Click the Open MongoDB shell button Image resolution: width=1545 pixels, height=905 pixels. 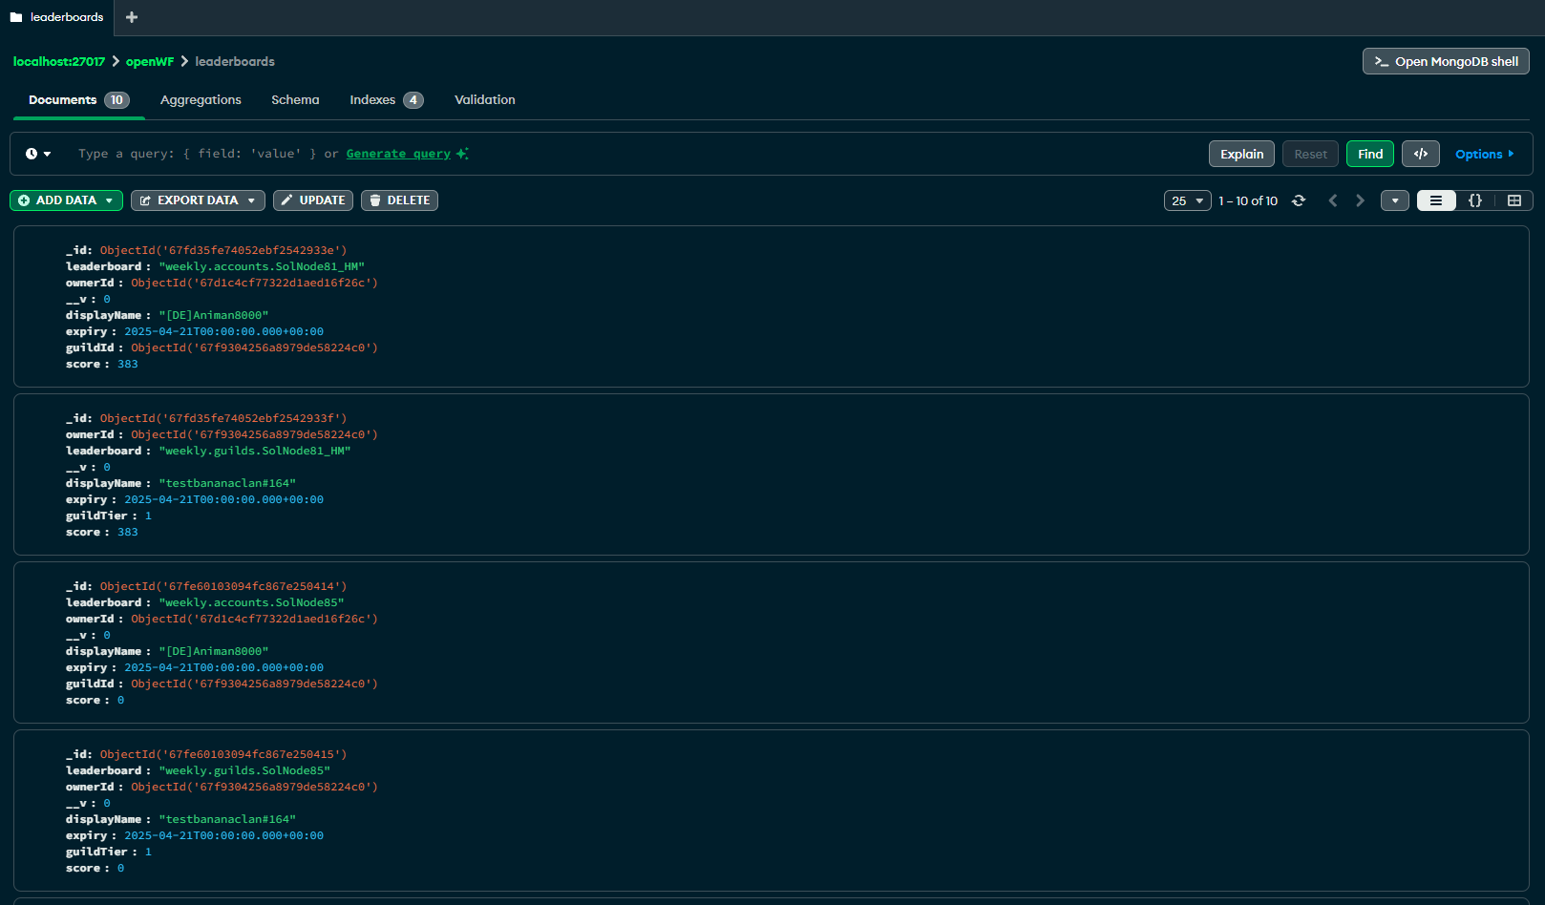(1446, 61)
